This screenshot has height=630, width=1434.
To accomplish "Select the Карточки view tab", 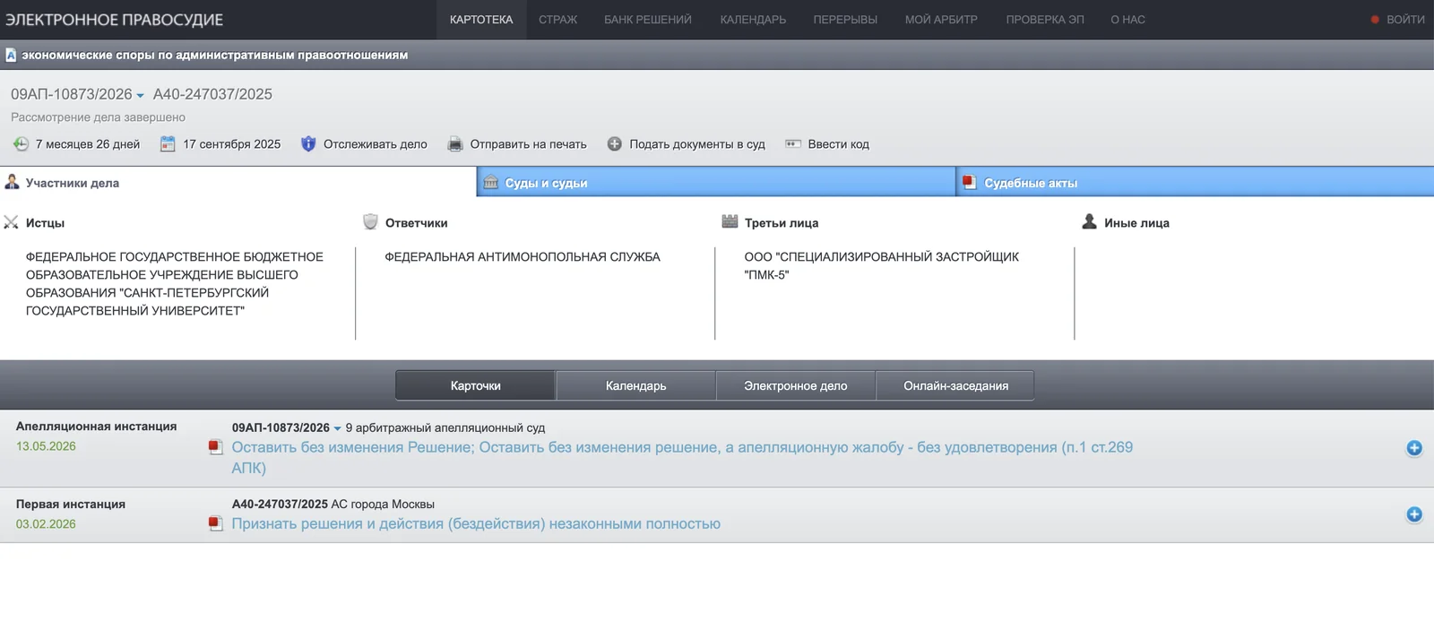I will [x=475, y=385].
